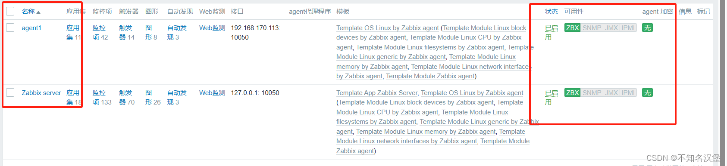Check the agent1 host checkbox
Screen dimensions: 727x166
[10, 28]
